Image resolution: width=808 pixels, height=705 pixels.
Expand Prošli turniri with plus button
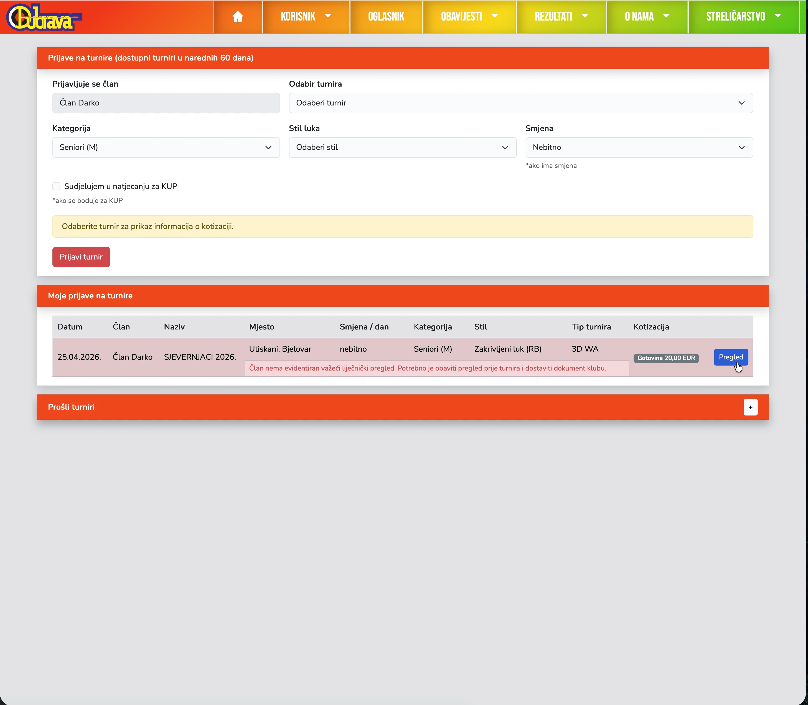point(750,407)
